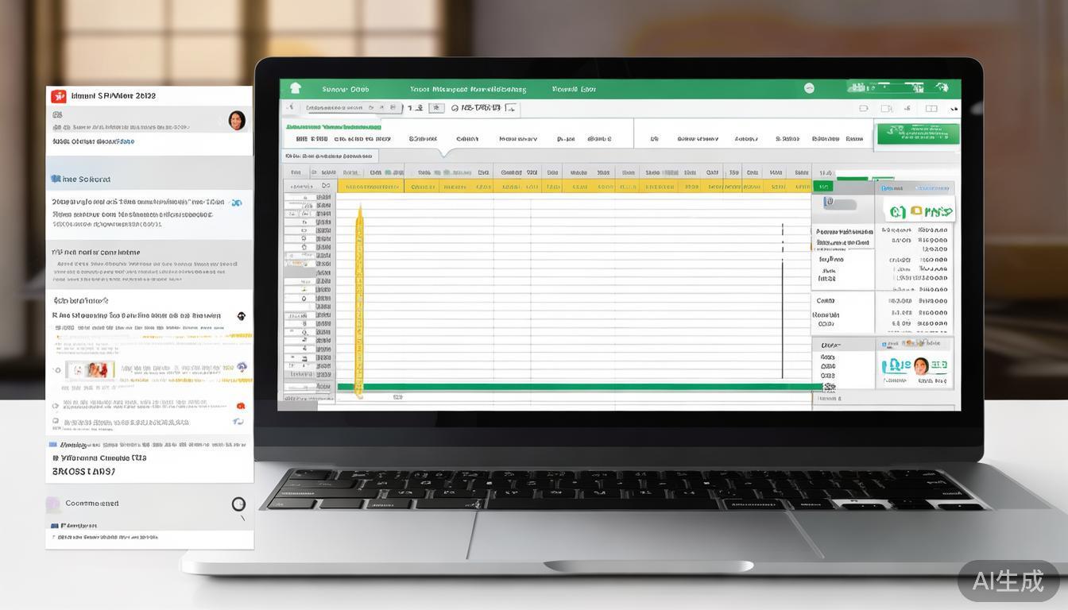
Task: Click the avatar face in bottom-right card
Action: 921,366
